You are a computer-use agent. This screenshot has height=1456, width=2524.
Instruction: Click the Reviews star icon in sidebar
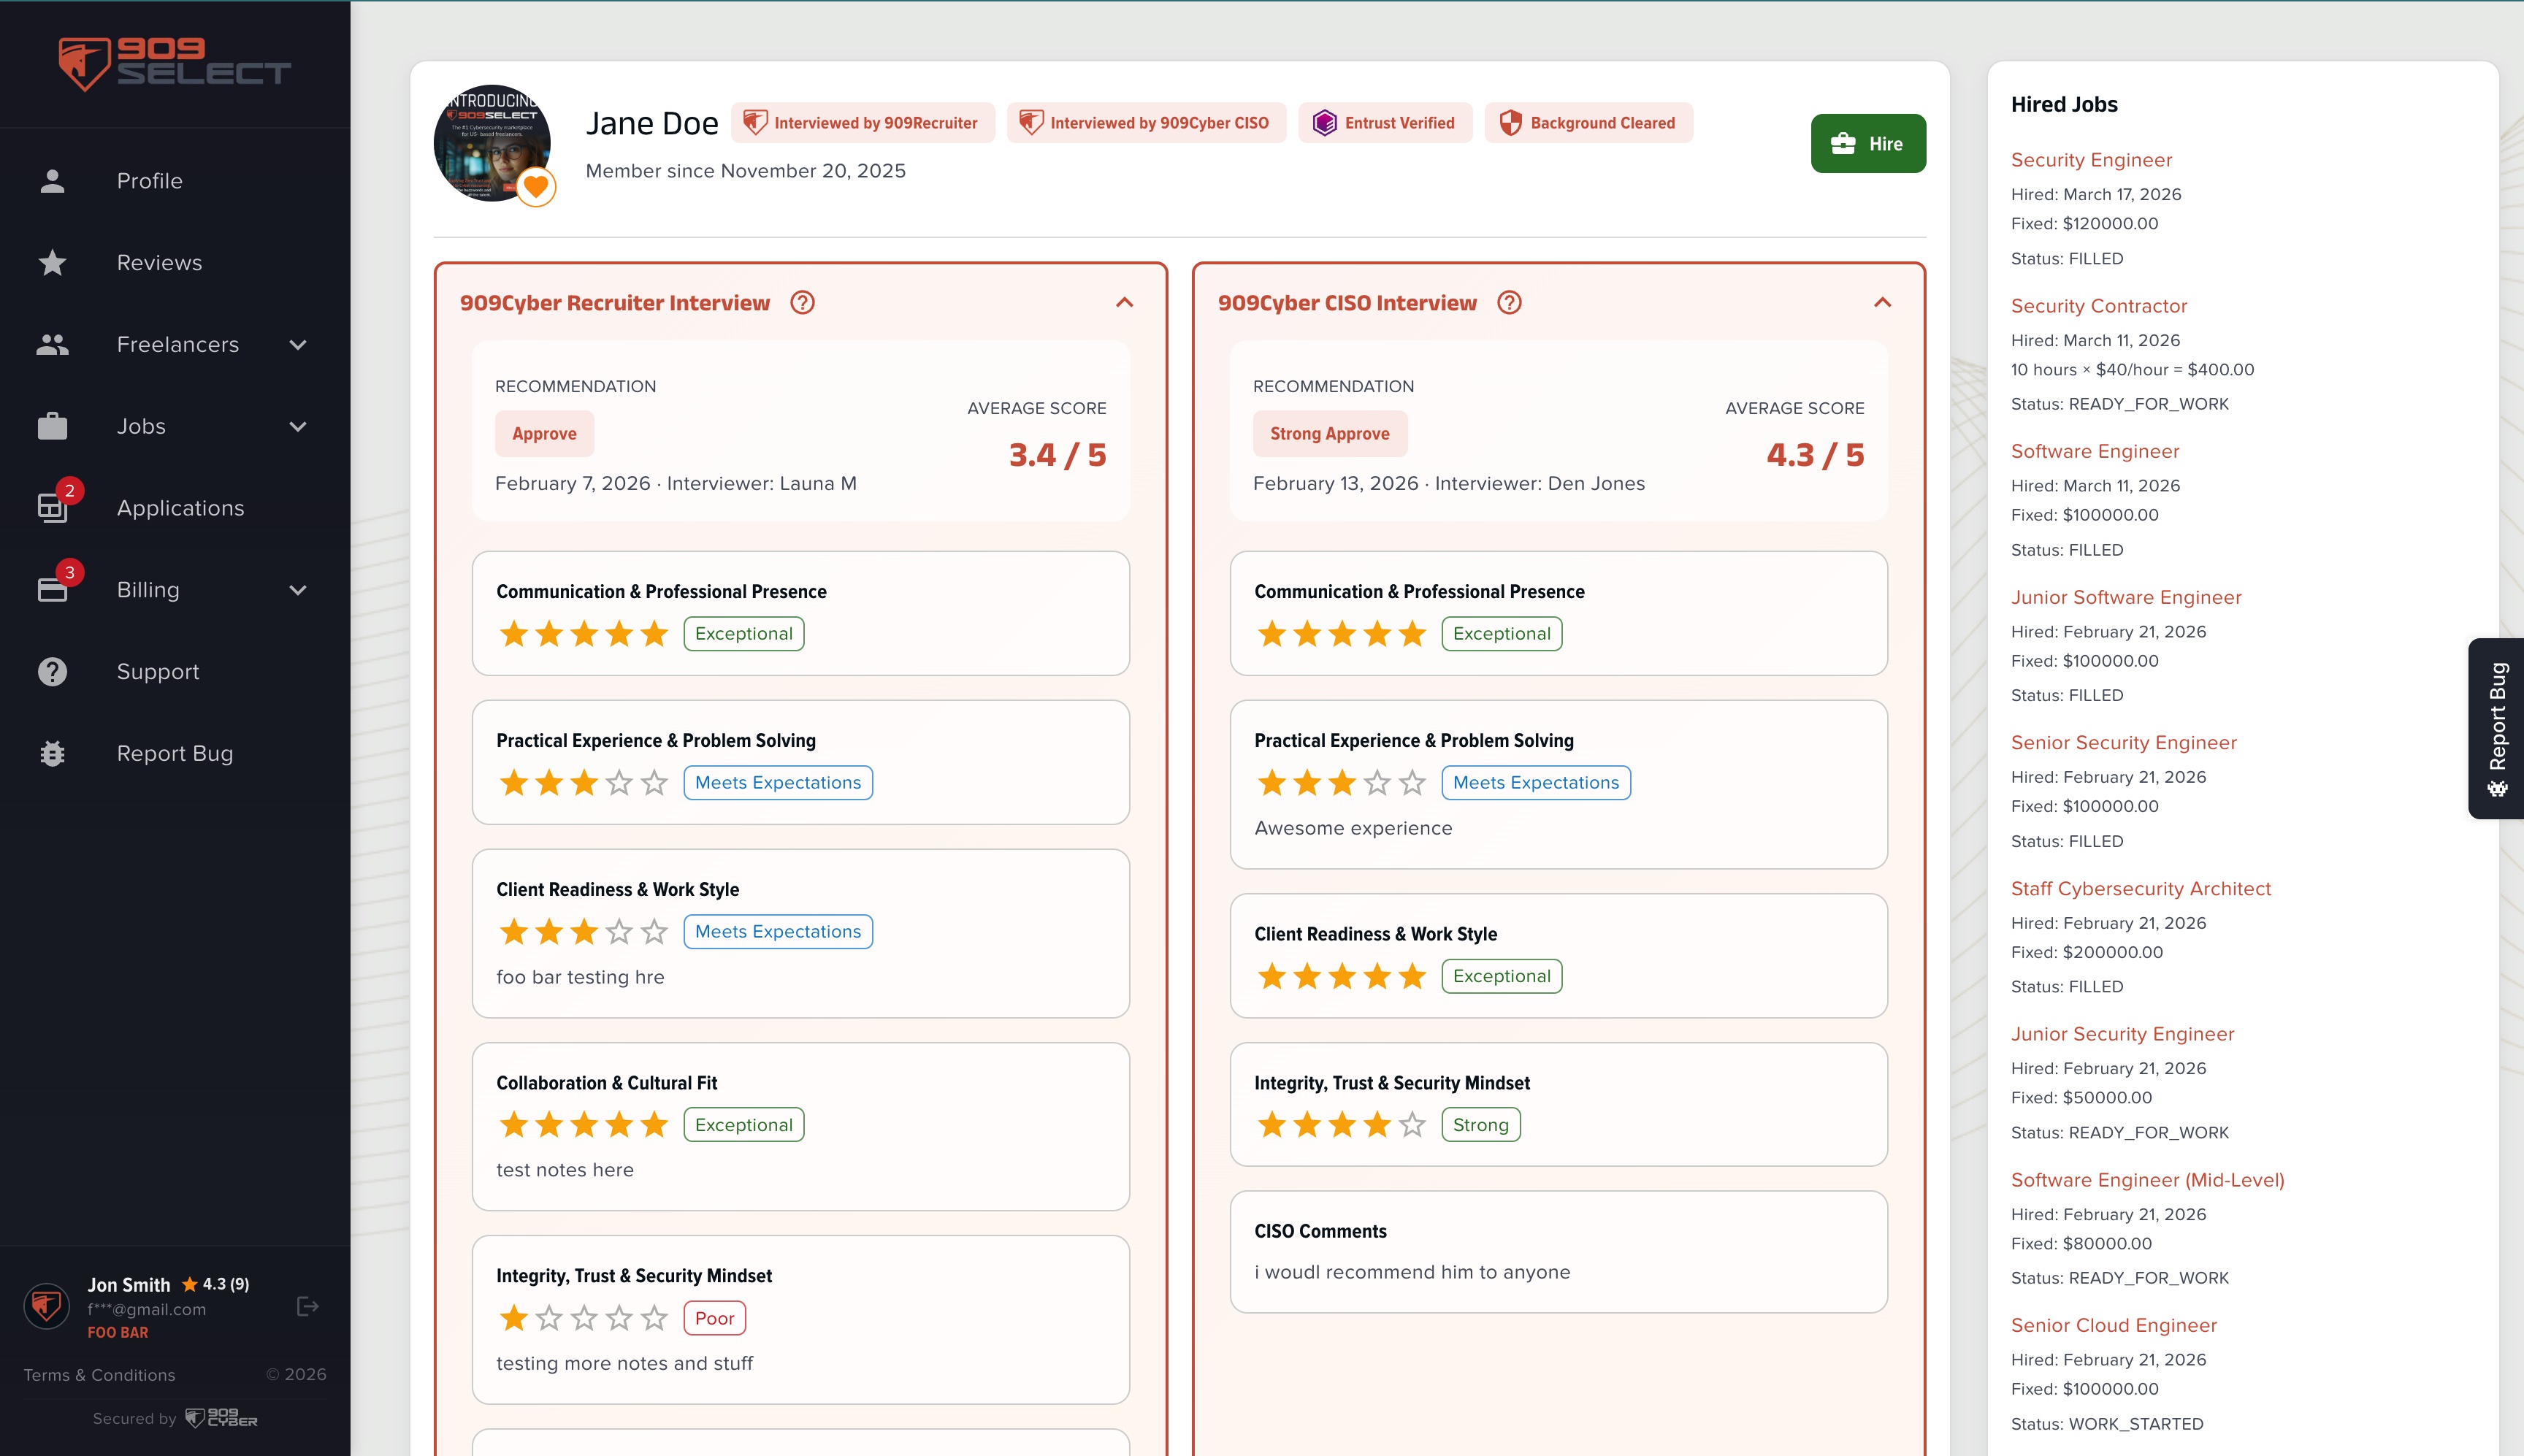click(51, 262)
